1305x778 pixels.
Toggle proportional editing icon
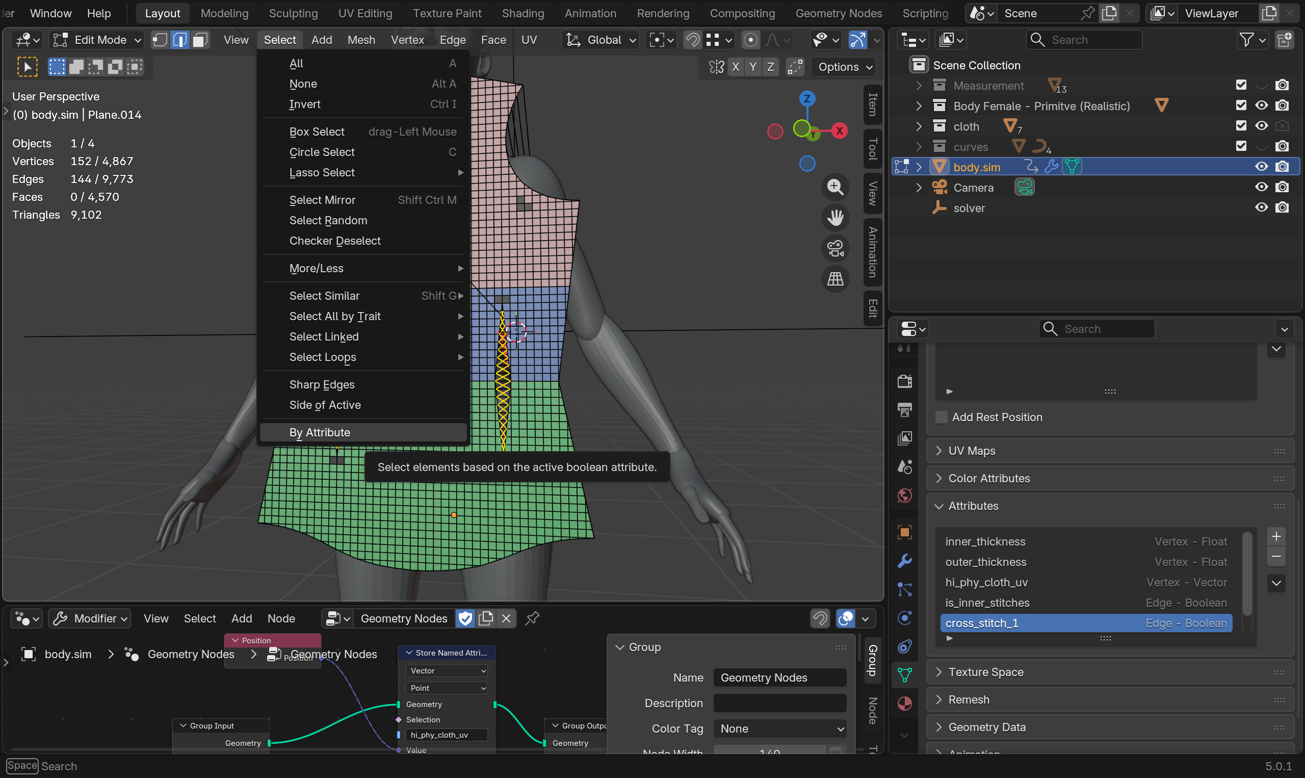[x=750, y=40]
